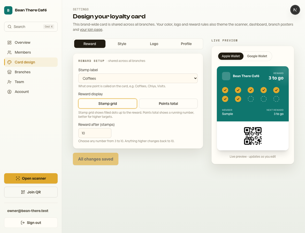Click the scanner icon in Open scanner
The height and width of the screenshot is (233, 305).
[x=18, y=178]
